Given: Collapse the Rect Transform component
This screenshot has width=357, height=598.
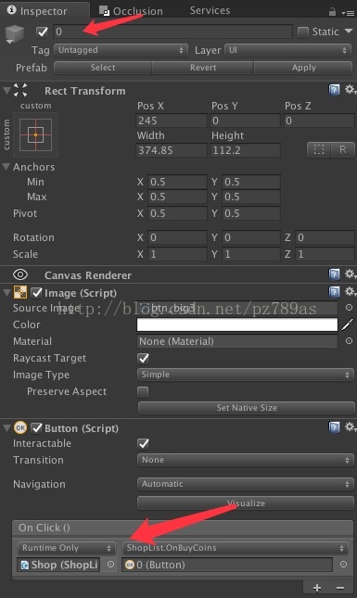Looking at the screenshot, I should pos(6,91).
